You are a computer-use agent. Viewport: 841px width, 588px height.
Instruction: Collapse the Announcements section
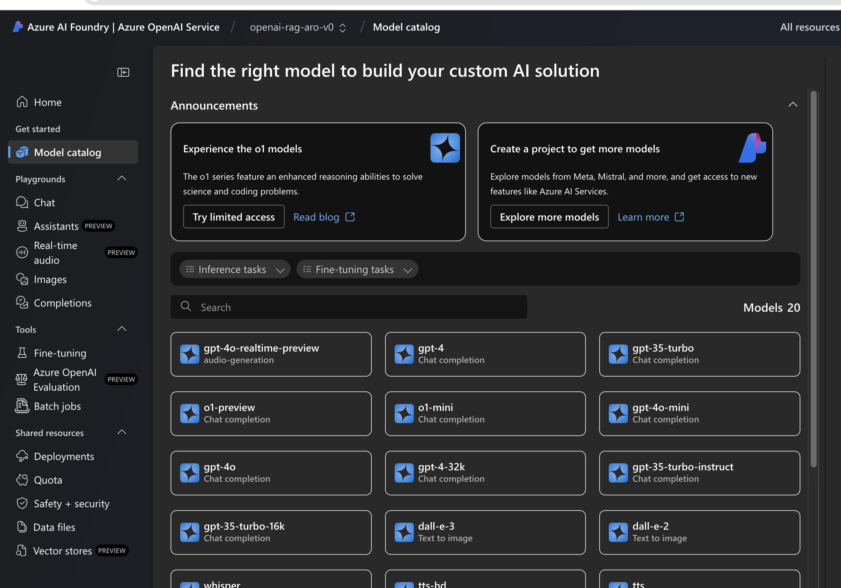tap(792, 105)
